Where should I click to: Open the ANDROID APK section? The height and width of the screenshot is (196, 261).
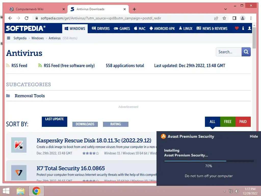coord(162,29)
